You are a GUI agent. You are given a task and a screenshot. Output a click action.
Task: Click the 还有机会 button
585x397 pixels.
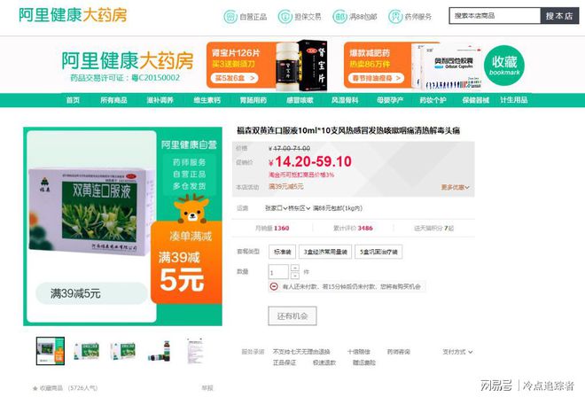tap(292, 316)
